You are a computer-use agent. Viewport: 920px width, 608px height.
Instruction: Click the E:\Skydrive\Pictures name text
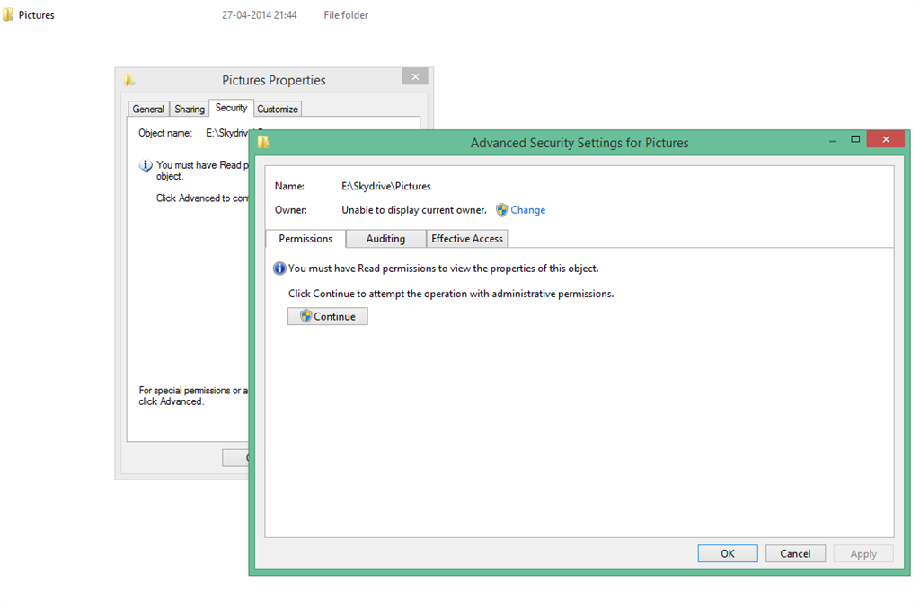[x=386, y=186]
